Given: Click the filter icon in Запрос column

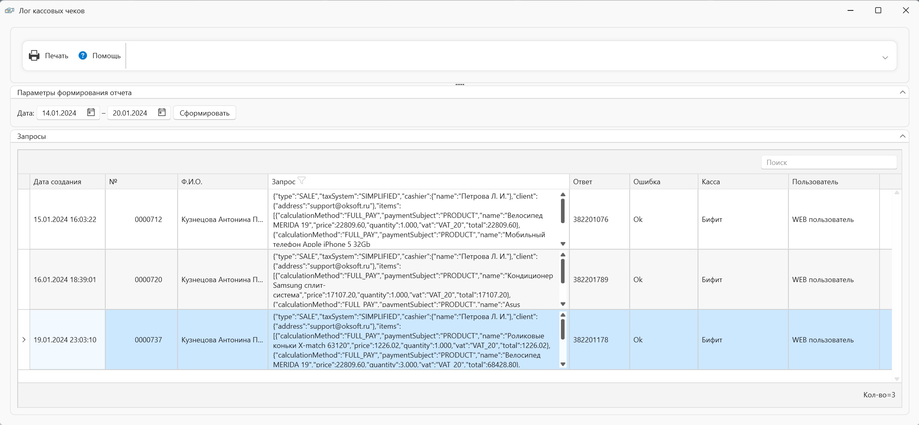Looking at the screenshot, I should click(x=302, y=181).
